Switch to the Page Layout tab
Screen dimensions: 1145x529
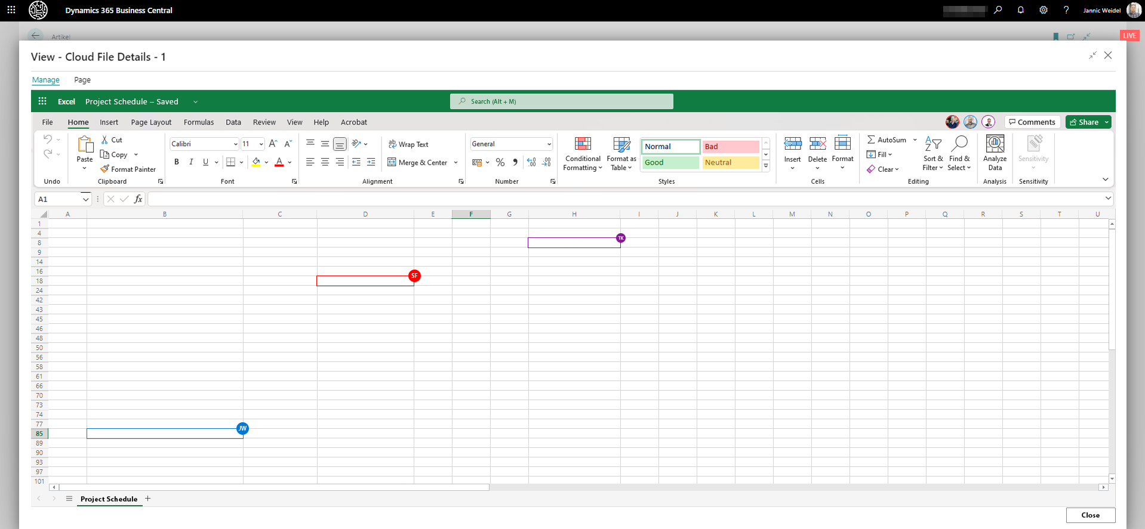click(x=151, y=122)
